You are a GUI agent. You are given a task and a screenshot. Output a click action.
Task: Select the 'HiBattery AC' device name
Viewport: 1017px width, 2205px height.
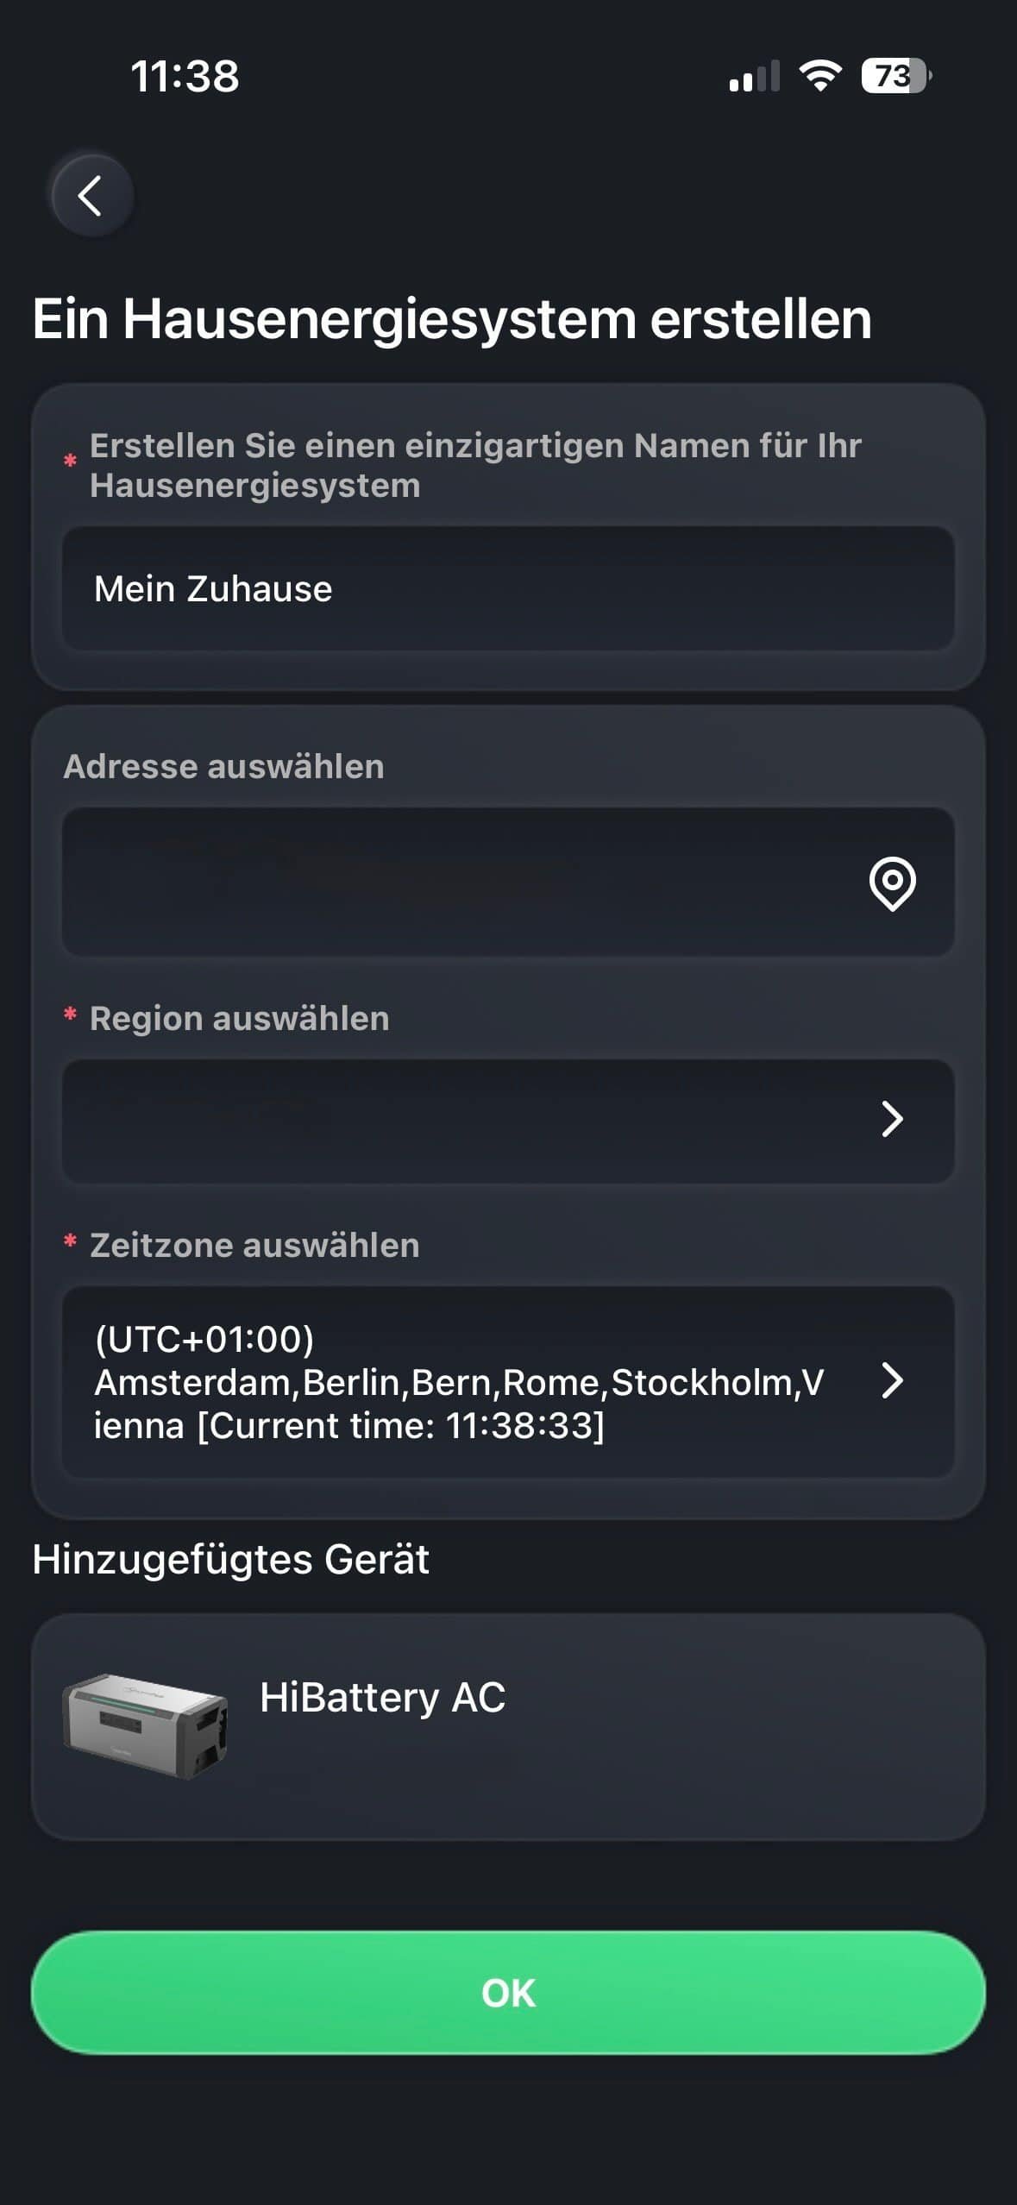pyautogui.click(x=382, y=1697)
